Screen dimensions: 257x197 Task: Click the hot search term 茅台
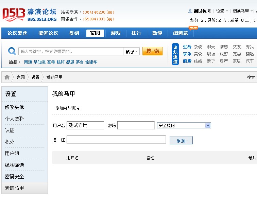pyautogui.click(x=80, y=62)
